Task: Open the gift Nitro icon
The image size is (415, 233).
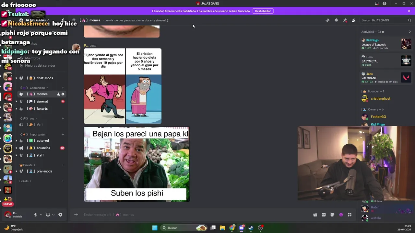Action: 315,215
